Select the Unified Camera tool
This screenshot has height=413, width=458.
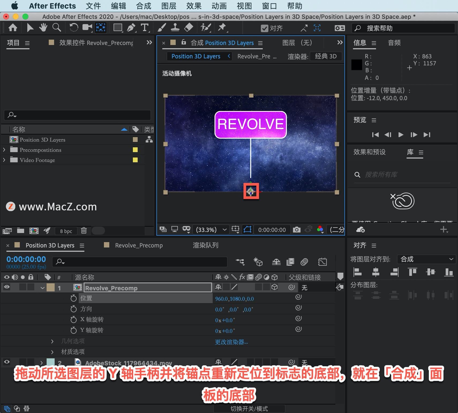[x=87, y=27]
